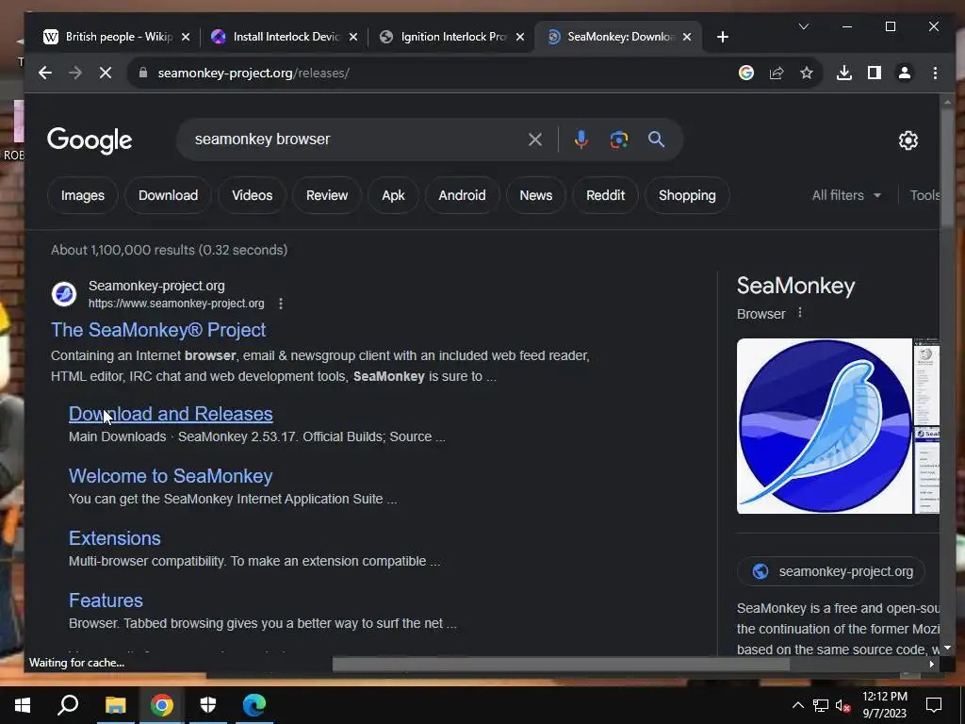Expand All filters dropdown

(x=846, y=195)
